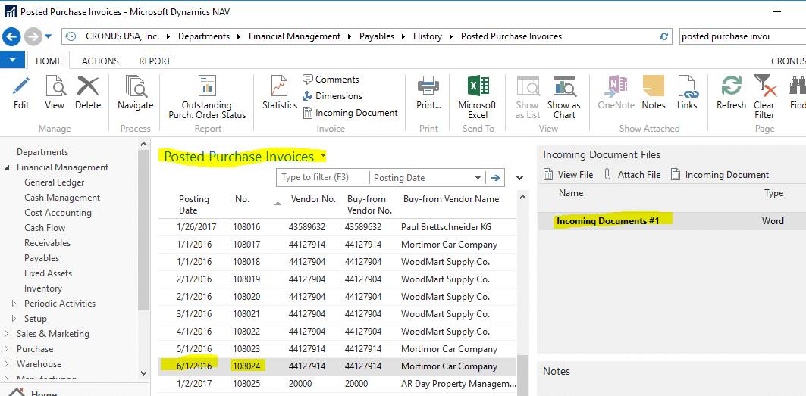Viewport: 806px width, 396px height.
Task: Select the Incoming Documents #1 file row
Action: (x=671, y=221)
